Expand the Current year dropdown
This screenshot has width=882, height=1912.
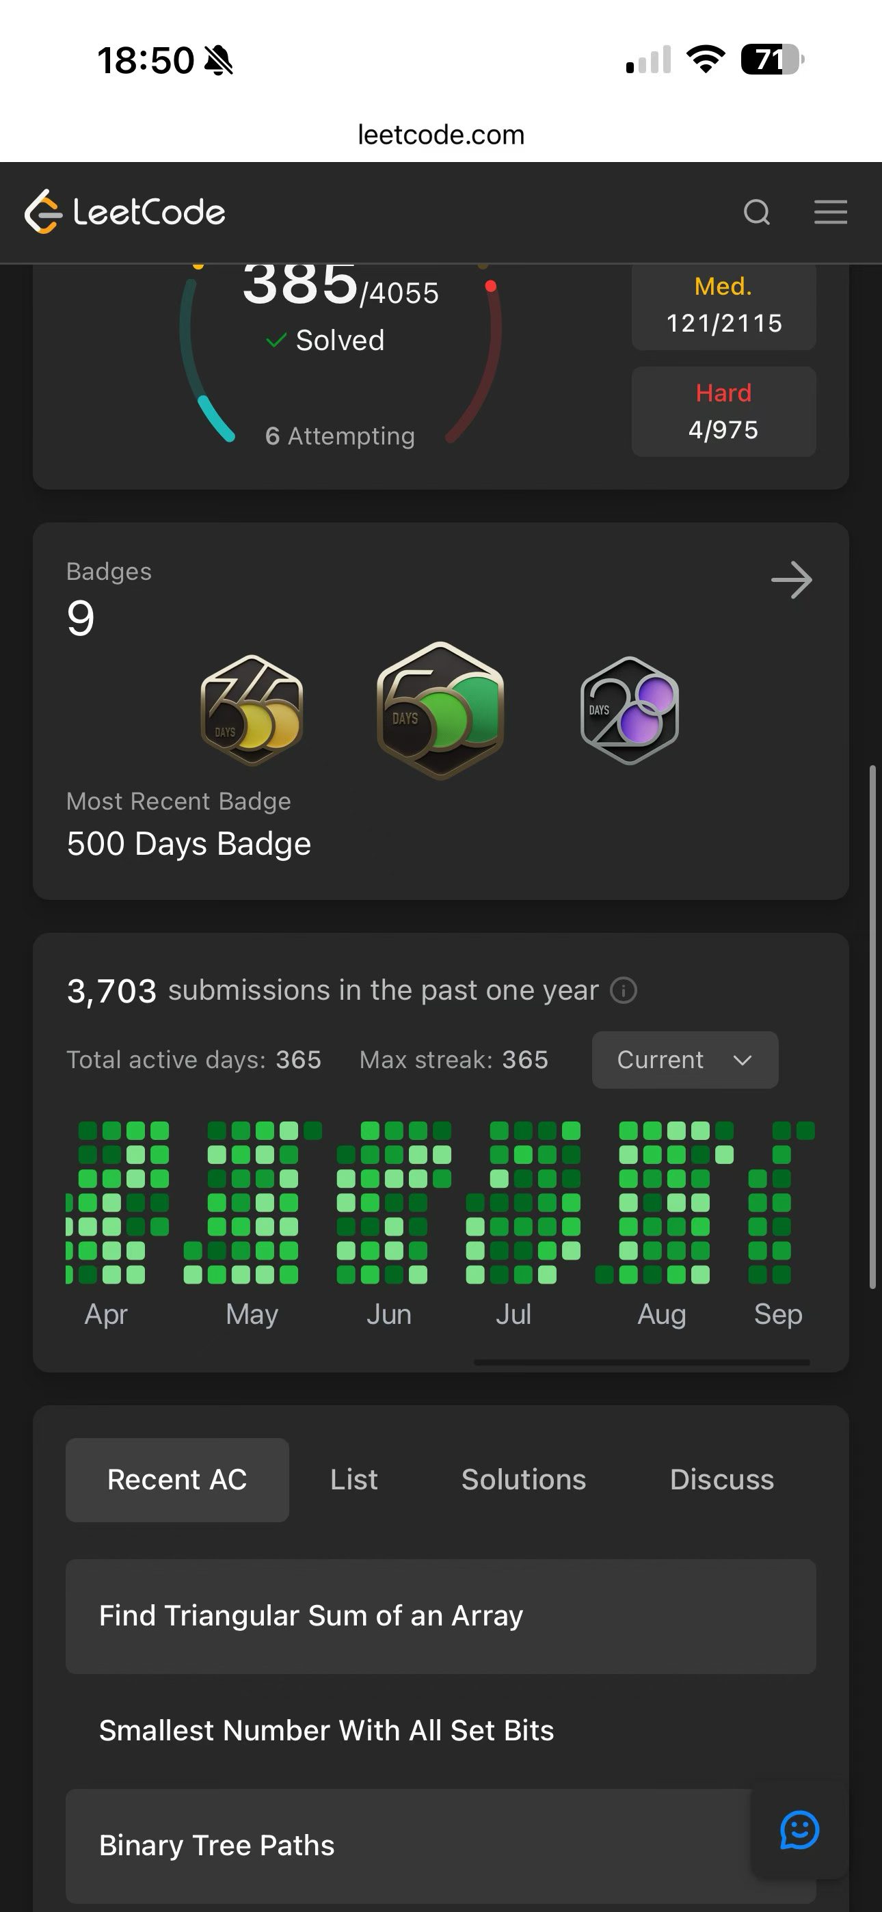685,1060
